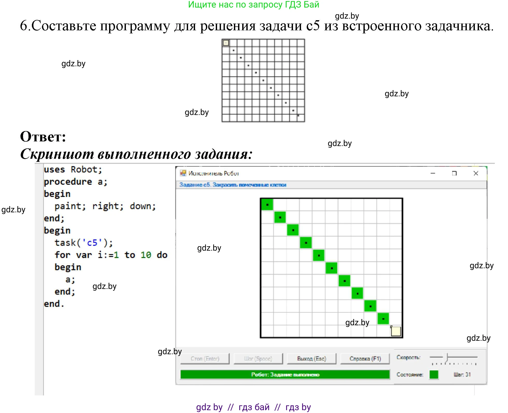
Task: Click the Выход (Esc) button
Action: coord(311,359)
